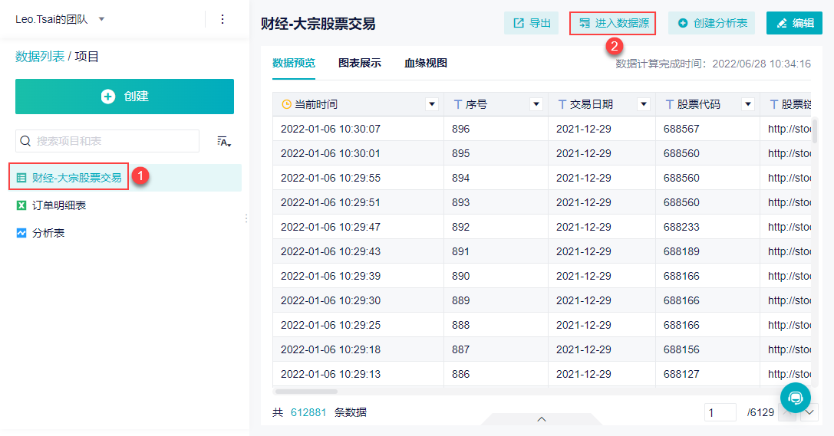
Task: Click the horizontal scrollbar below the table
Action: pos(306,392)
